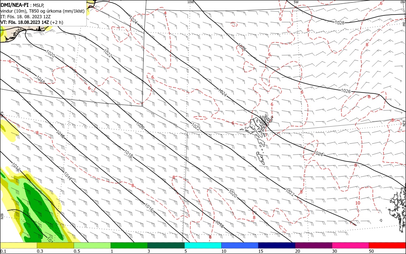Viewport: 406px width, 254px height.
Task: Click the "1012" isobar label
Action: click(x=16, y=167)
